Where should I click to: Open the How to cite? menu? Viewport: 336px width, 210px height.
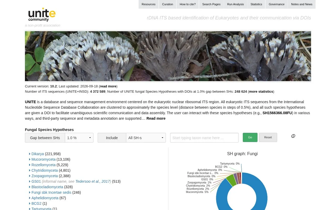(188, 4)
